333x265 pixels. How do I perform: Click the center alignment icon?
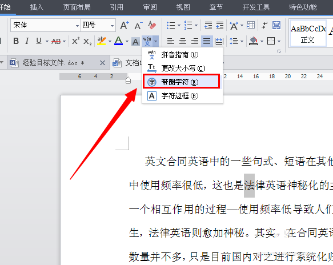183,41
